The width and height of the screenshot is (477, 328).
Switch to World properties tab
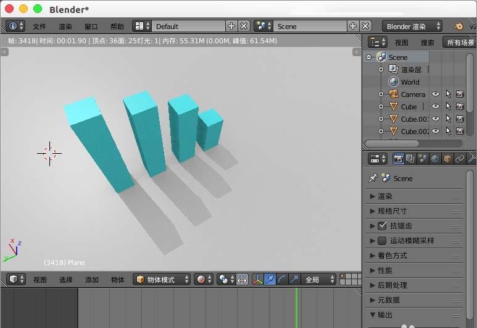(435, 159)
